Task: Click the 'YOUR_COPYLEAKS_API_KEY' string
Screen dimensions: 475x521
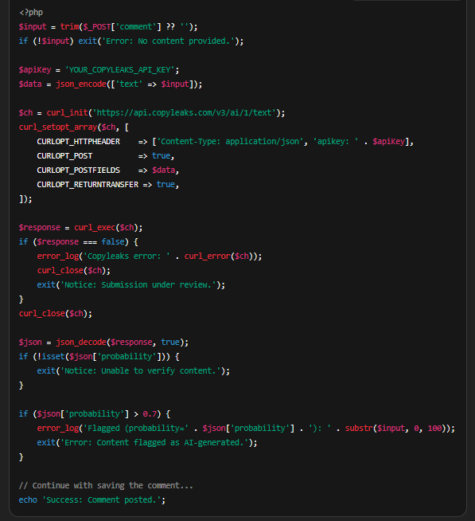Action: point(120,70)
